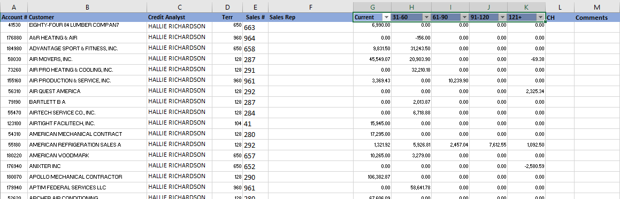Select column I header

point(450,7)
